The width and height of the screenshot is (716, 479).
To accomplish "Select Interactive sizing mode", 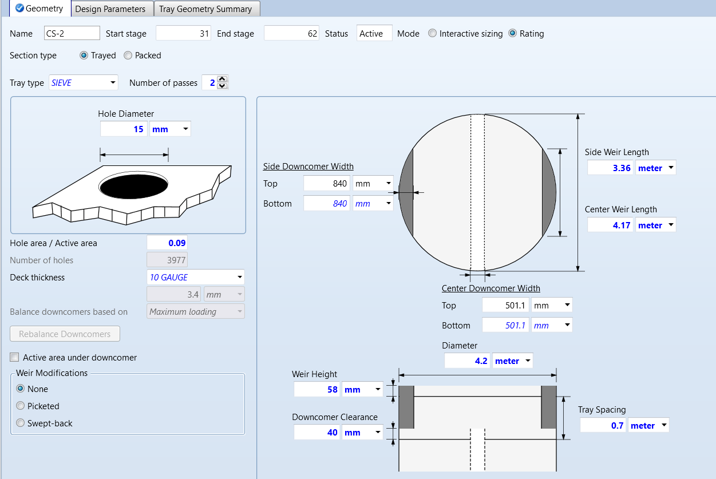I will [x=465, y=34].
